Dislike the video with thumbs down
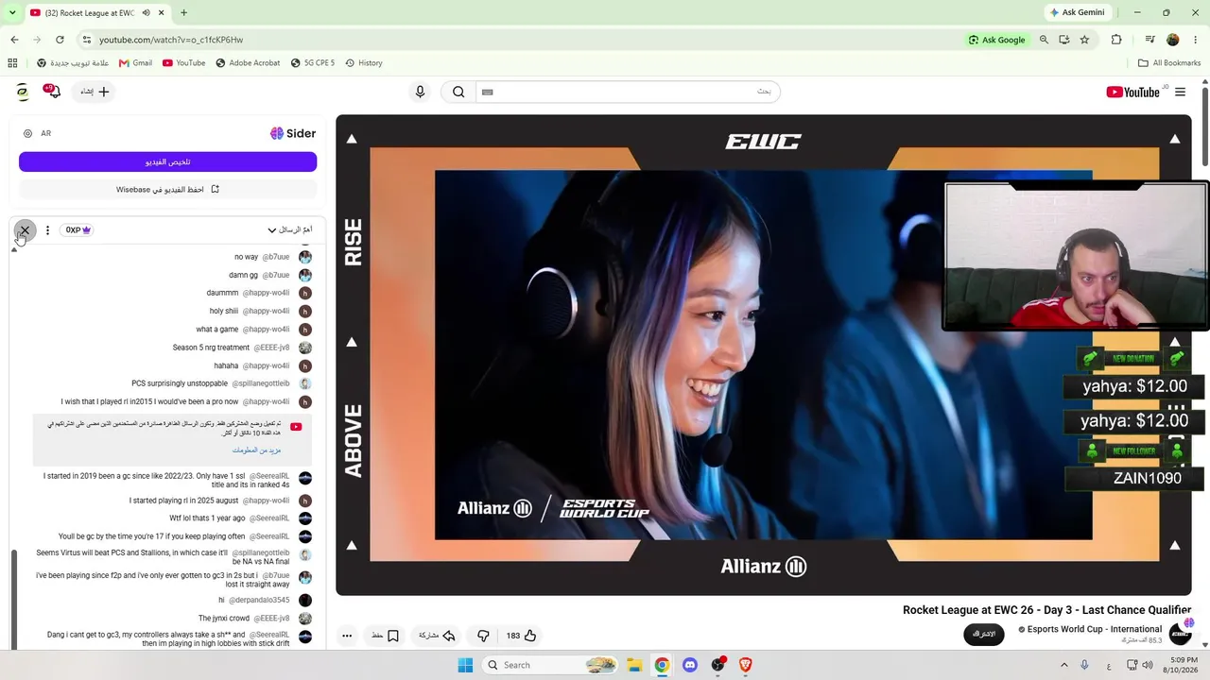Screen dimensions: 1210x680 coord(483,636)
